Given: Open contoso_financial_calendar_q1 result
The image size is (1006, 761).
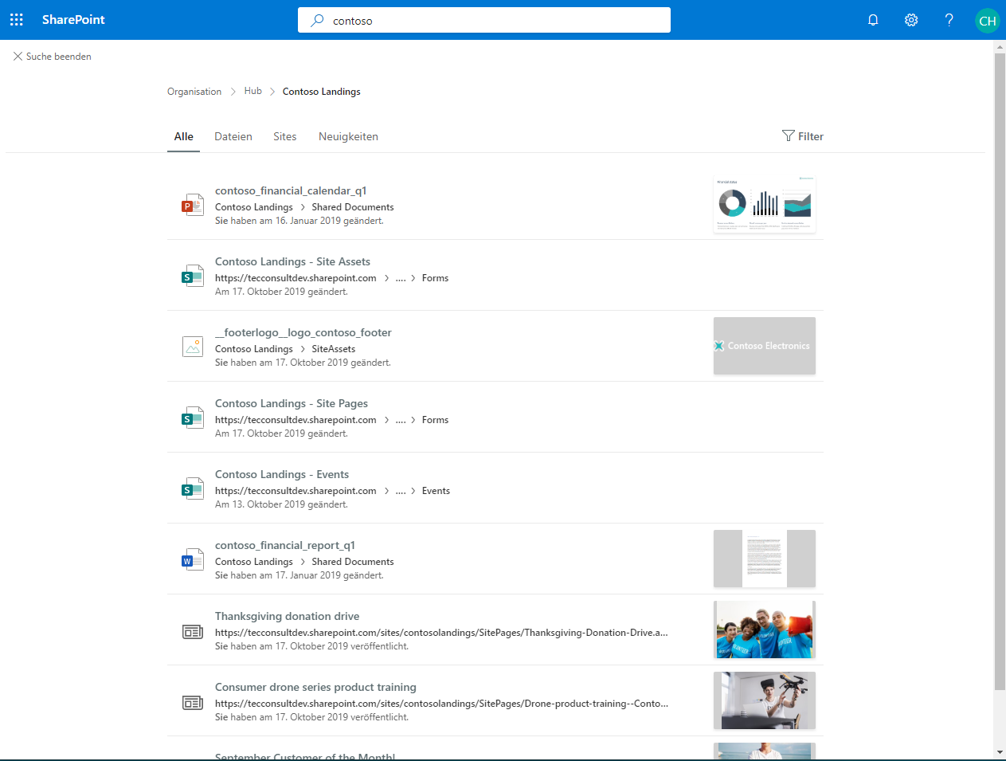Looking at the screenshot, I should 291,190.
